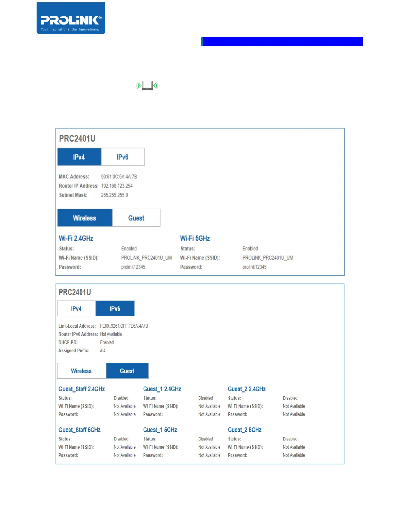400x518 pixels.
Task: Click the Guest_Staff 2.4GHz heading
Action: click(x=82, y=389)
